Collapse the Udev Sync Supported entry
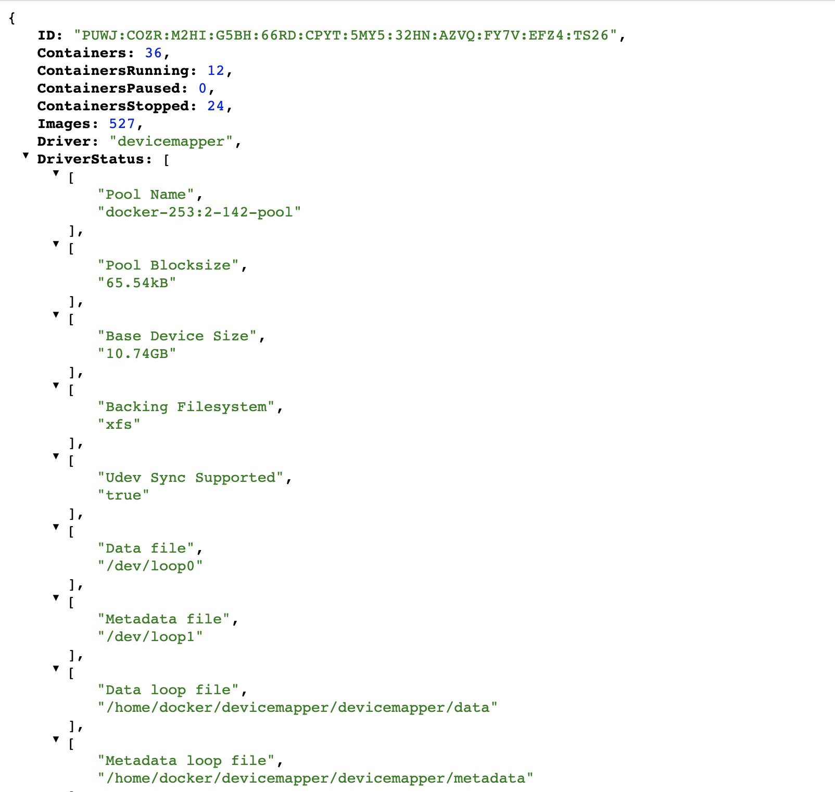This screenshot has width=835, height=792. [56, 456]
